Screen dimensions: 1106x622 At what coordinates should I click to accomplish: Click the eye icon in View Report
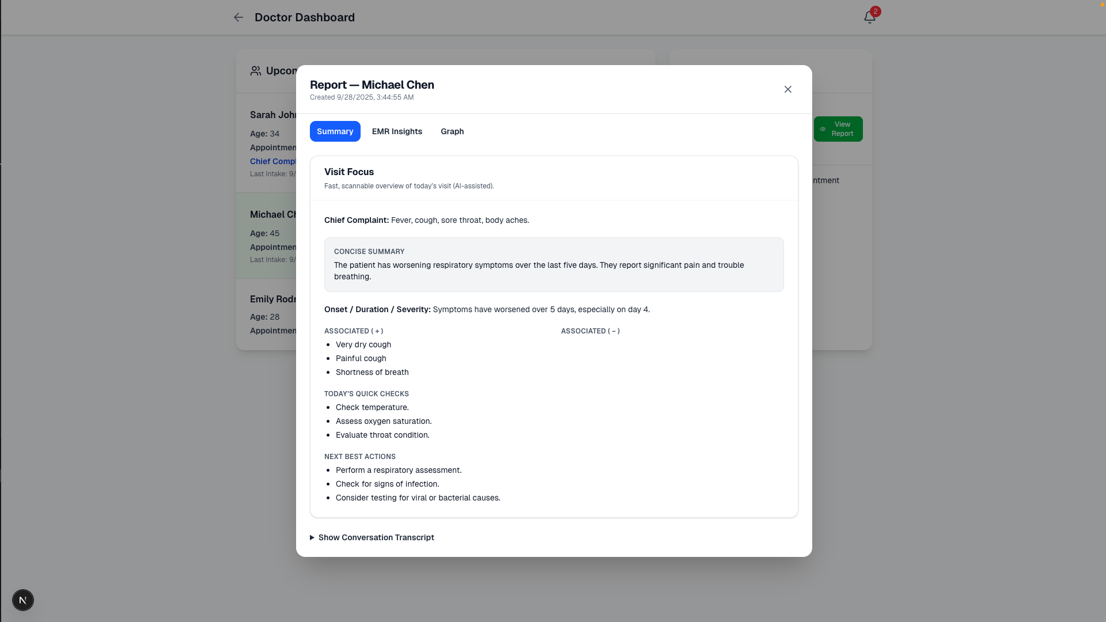tap(823, 129)
